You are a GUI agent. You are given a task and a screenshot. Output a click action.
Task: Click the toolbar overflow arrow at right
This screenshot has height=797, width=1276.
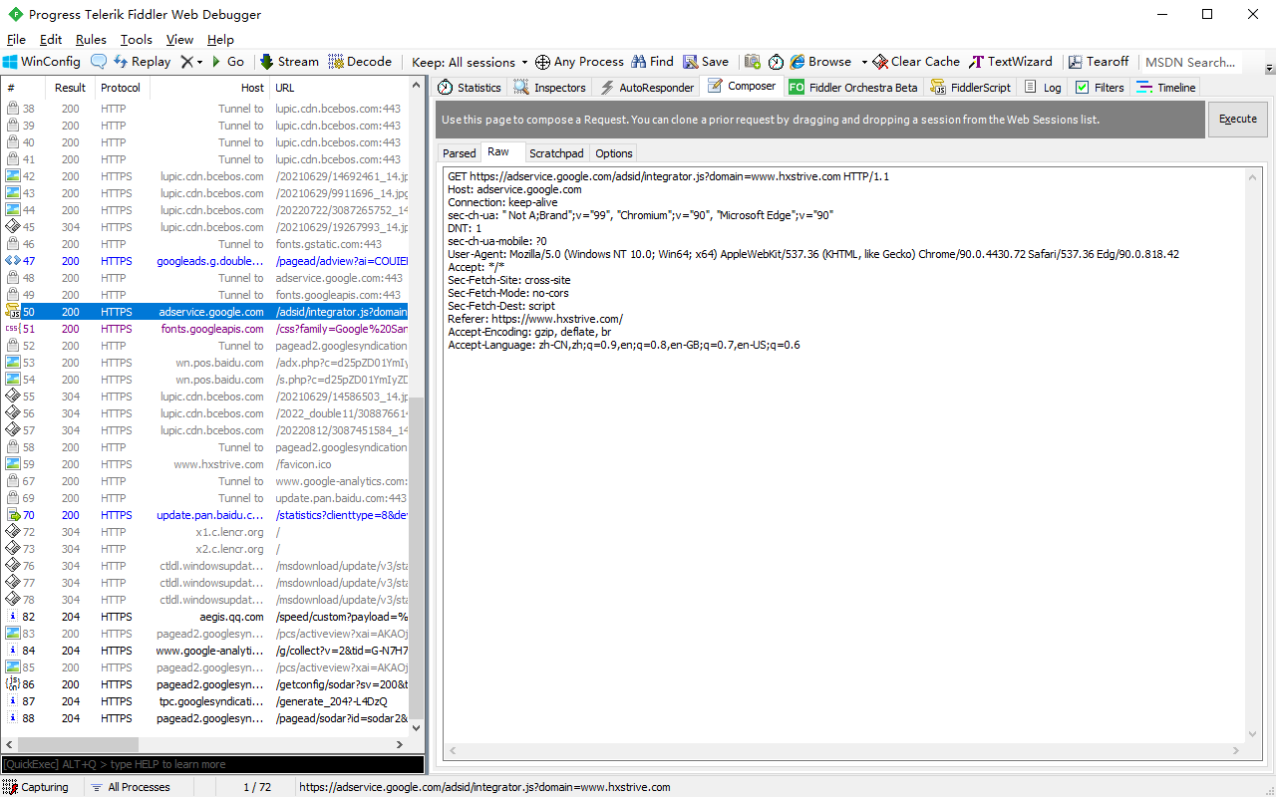(x=1269, y=68)
